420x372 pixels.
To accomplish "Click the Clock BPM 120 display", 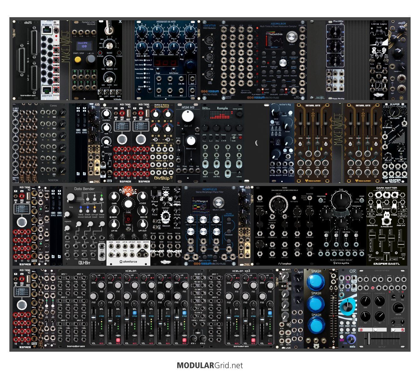I will 84,46.
